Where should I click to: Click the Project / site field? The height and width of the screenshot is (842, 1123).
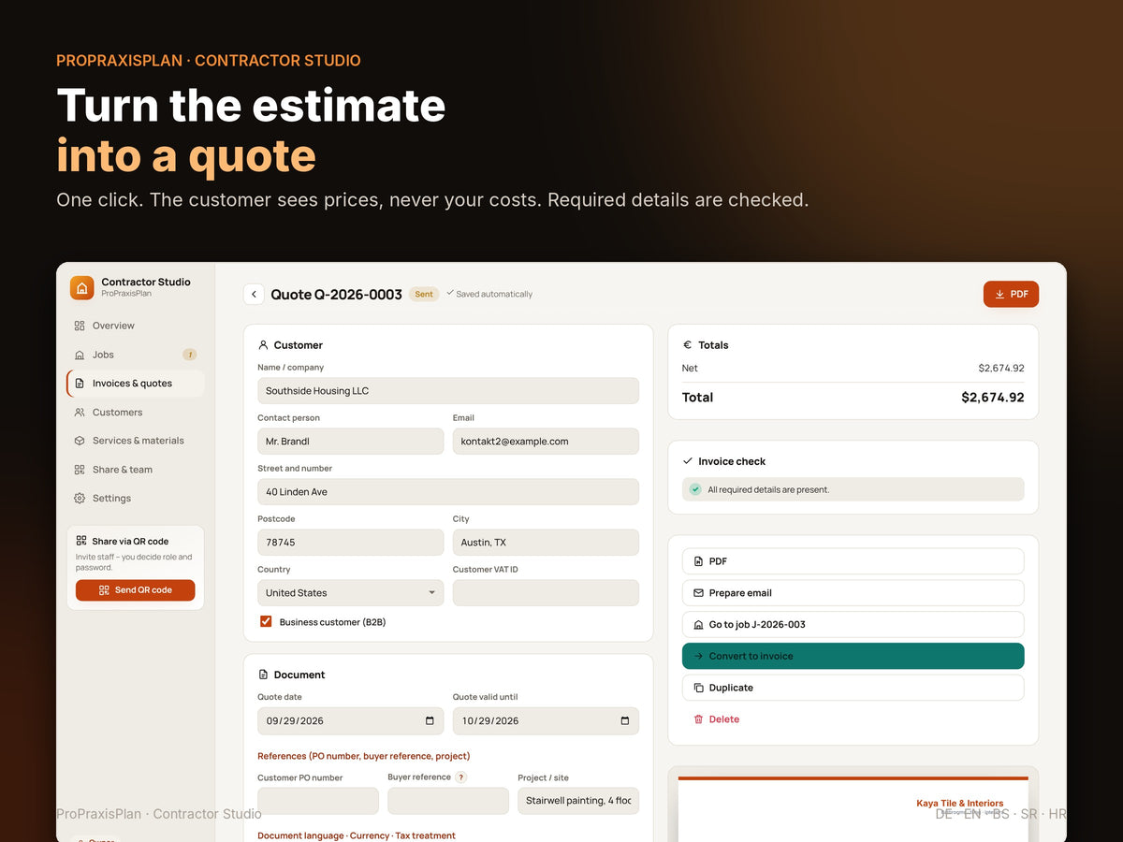click(x=578, y=801)
